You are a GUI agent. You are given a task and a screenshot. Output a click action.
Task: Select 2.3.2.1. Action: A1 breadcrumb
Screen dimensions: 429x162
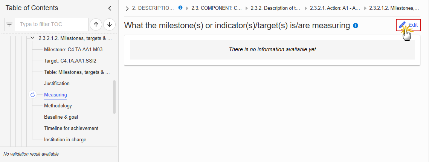(x=335, y=8)
